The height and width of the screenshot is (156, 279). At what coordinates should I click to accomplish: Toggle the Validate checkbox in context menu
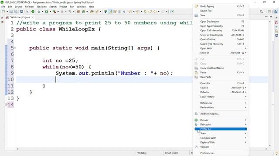196,147
